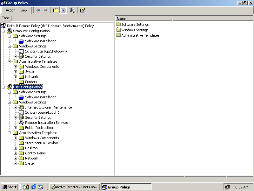254x191 pixels.
Task: Expand the Folder Redirection node
Action: click(15, 128)
